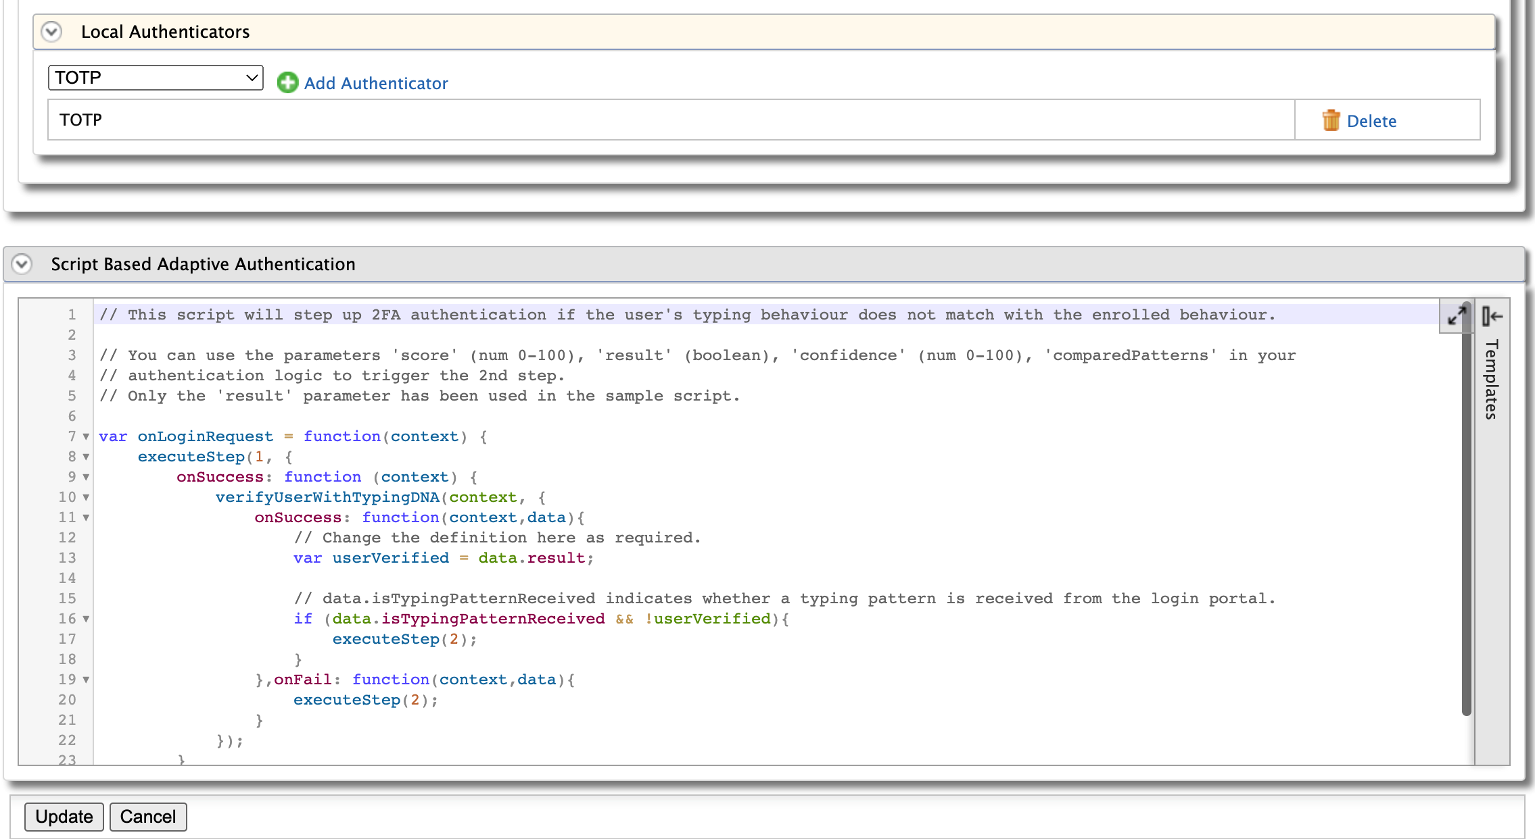Viewport: 1535px width, 839px height.
Task: Click the Local Authenticators header title
Action: tap(165, 32)
